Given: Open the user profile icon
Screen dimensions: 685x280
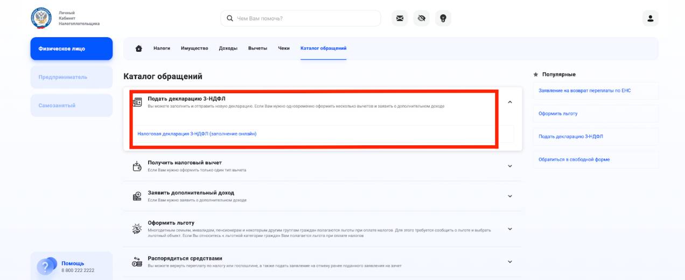Looking at the screenshot, I should pos(650,18).
